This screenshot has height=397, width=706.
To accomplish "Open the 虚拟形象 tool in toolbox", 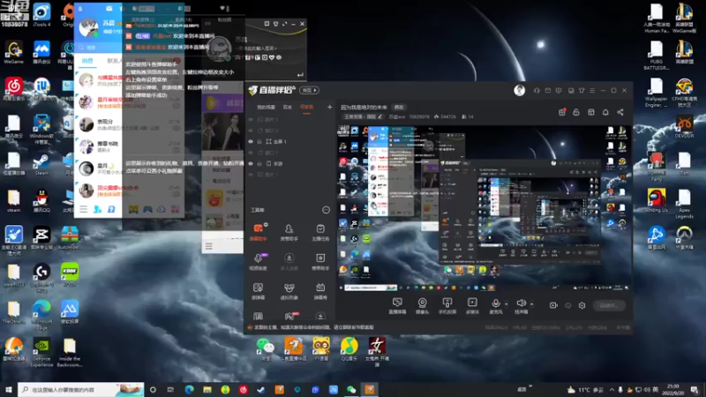I will click(x=289, y=291).
